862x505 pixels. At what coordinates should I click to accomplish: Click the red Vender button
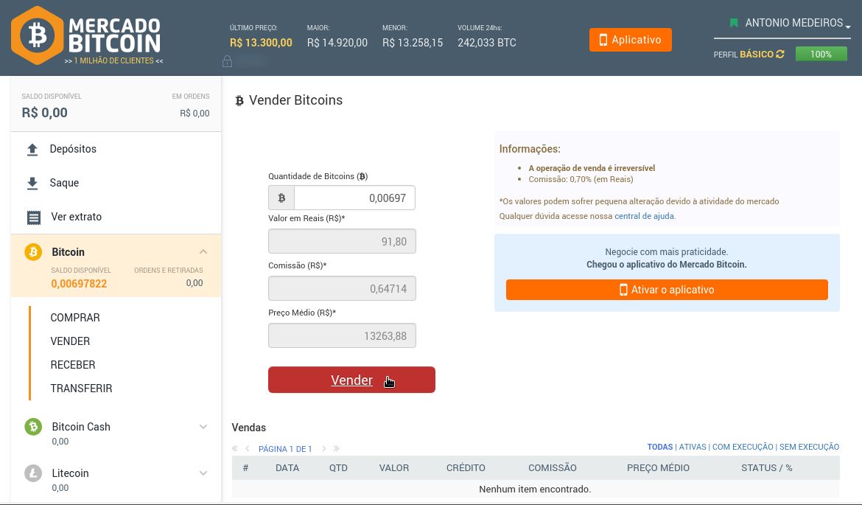click(x=352, y=380)
